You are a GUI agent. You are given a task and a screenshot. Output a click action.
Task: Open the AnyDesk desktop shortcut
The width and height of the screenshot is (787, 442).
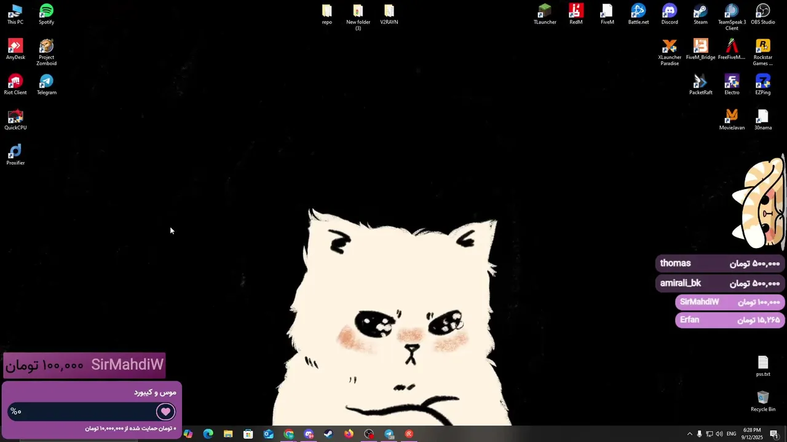15,49
